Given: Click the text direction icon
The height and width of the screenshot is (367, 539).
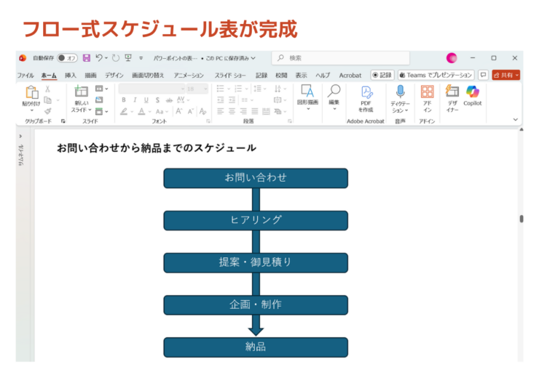Looking at the screenshot, I should coord(278,89).
